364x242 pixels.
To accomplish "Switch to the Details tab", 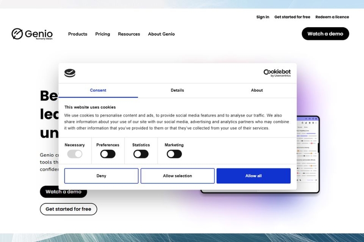I will point(177,90).
